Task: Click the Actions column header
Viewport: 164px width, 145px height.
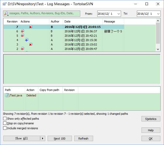Action: point(34,21)
